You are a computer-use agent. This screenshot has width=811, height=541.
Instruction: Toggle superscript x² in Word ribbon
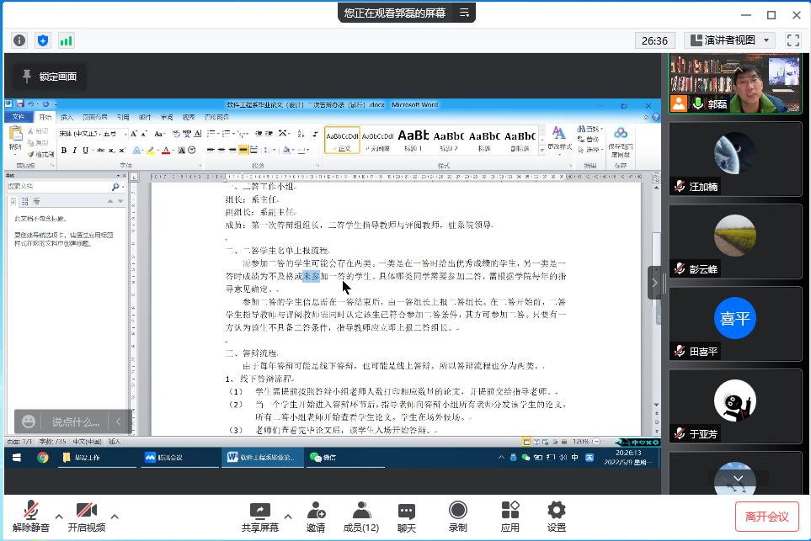pyautogui.click(x=122, y=151)
